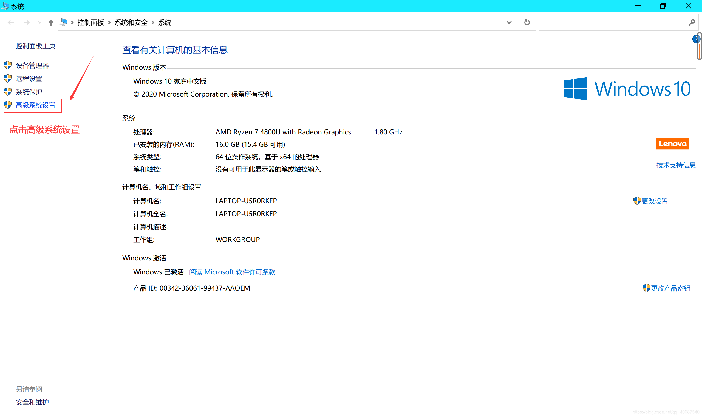The height and width of the screenshot is (417, 702).
Task: Click the computer icon in the breadcrumb bar
Action: (64, 22)
